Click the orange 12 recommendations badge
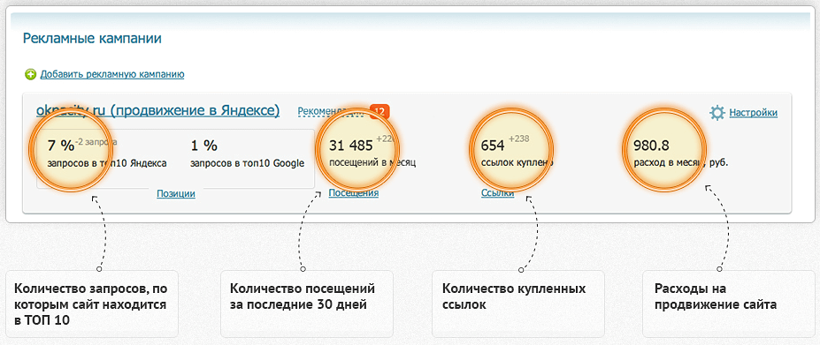The width and height of the screenshot is (820, 345). click(379, 111)
